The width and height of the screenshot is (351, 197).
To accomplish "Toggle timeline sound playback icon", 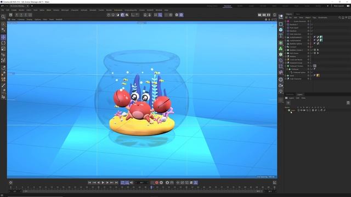I will tap(132, 182).
